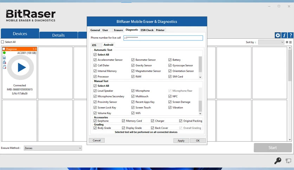Click the green status dot on device card
The image size is (294, 170).
4,53
